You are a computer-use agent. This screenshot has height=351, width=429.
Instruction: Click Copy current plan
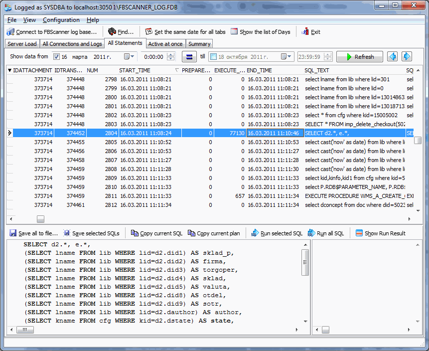point(214,233)
